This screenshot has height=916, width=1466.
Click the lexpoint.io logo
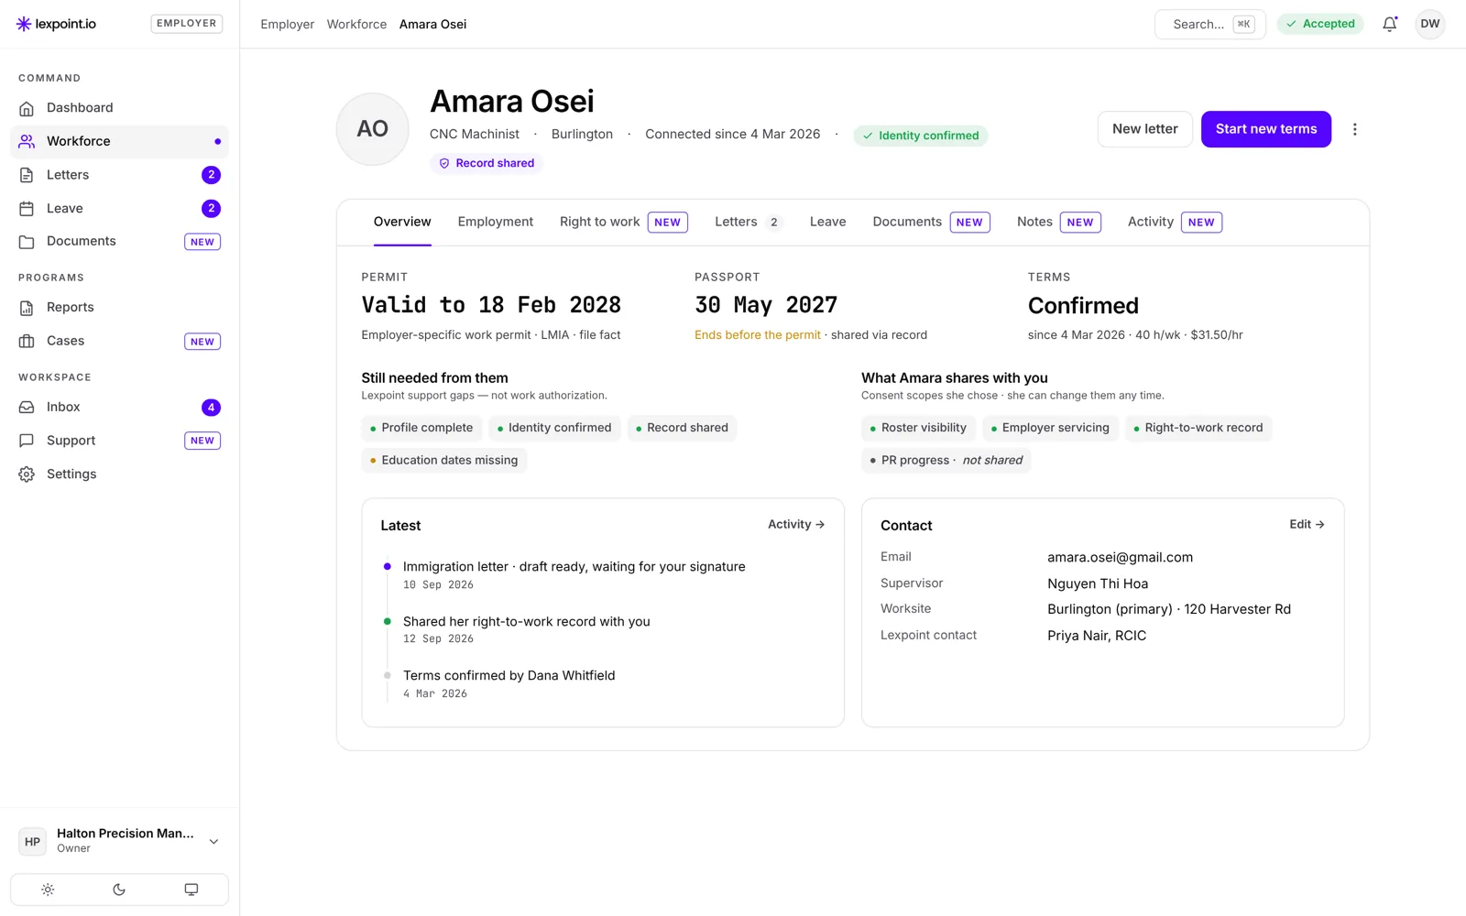[x=56, y=24]
